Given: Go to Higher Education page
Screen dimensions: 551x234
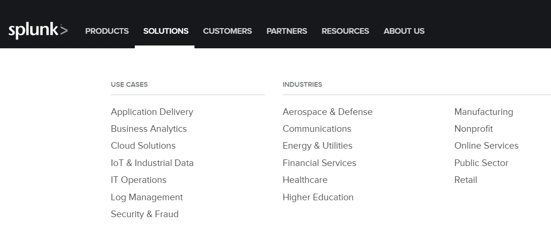Looking at the screenshot, I should tap(318, 197).
